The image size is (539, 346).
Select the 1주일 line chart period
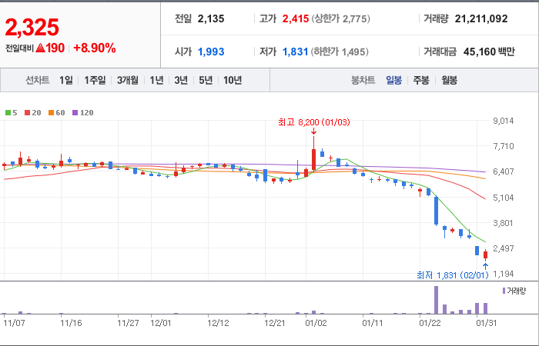tap(95, 80)
